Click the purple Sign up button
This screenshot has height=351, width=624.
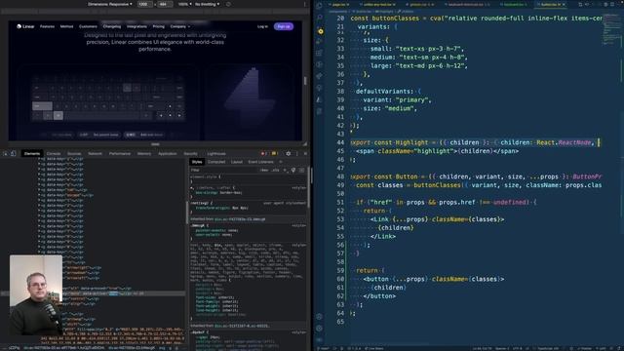(x=284, y=26)
